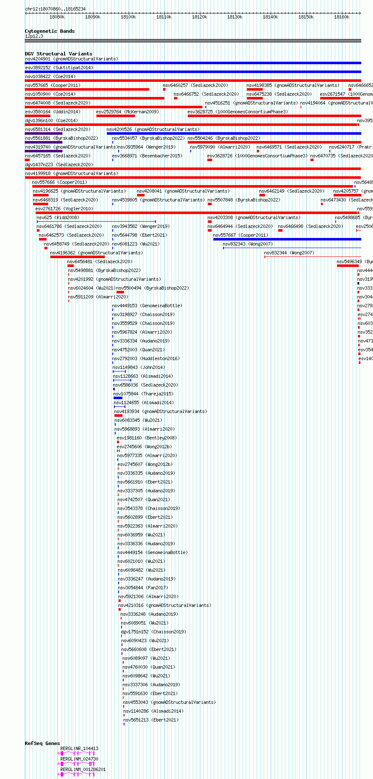Click nsv5979090 (Almarri2020) label
Viewport: 373px width, 779px height.
pos(220,147)
